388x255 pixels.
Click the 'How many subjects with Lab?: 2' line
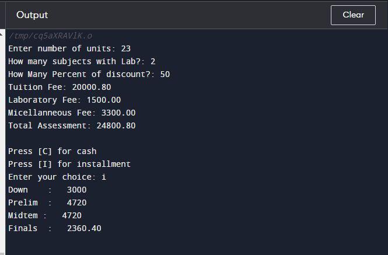tap(82, 61)
